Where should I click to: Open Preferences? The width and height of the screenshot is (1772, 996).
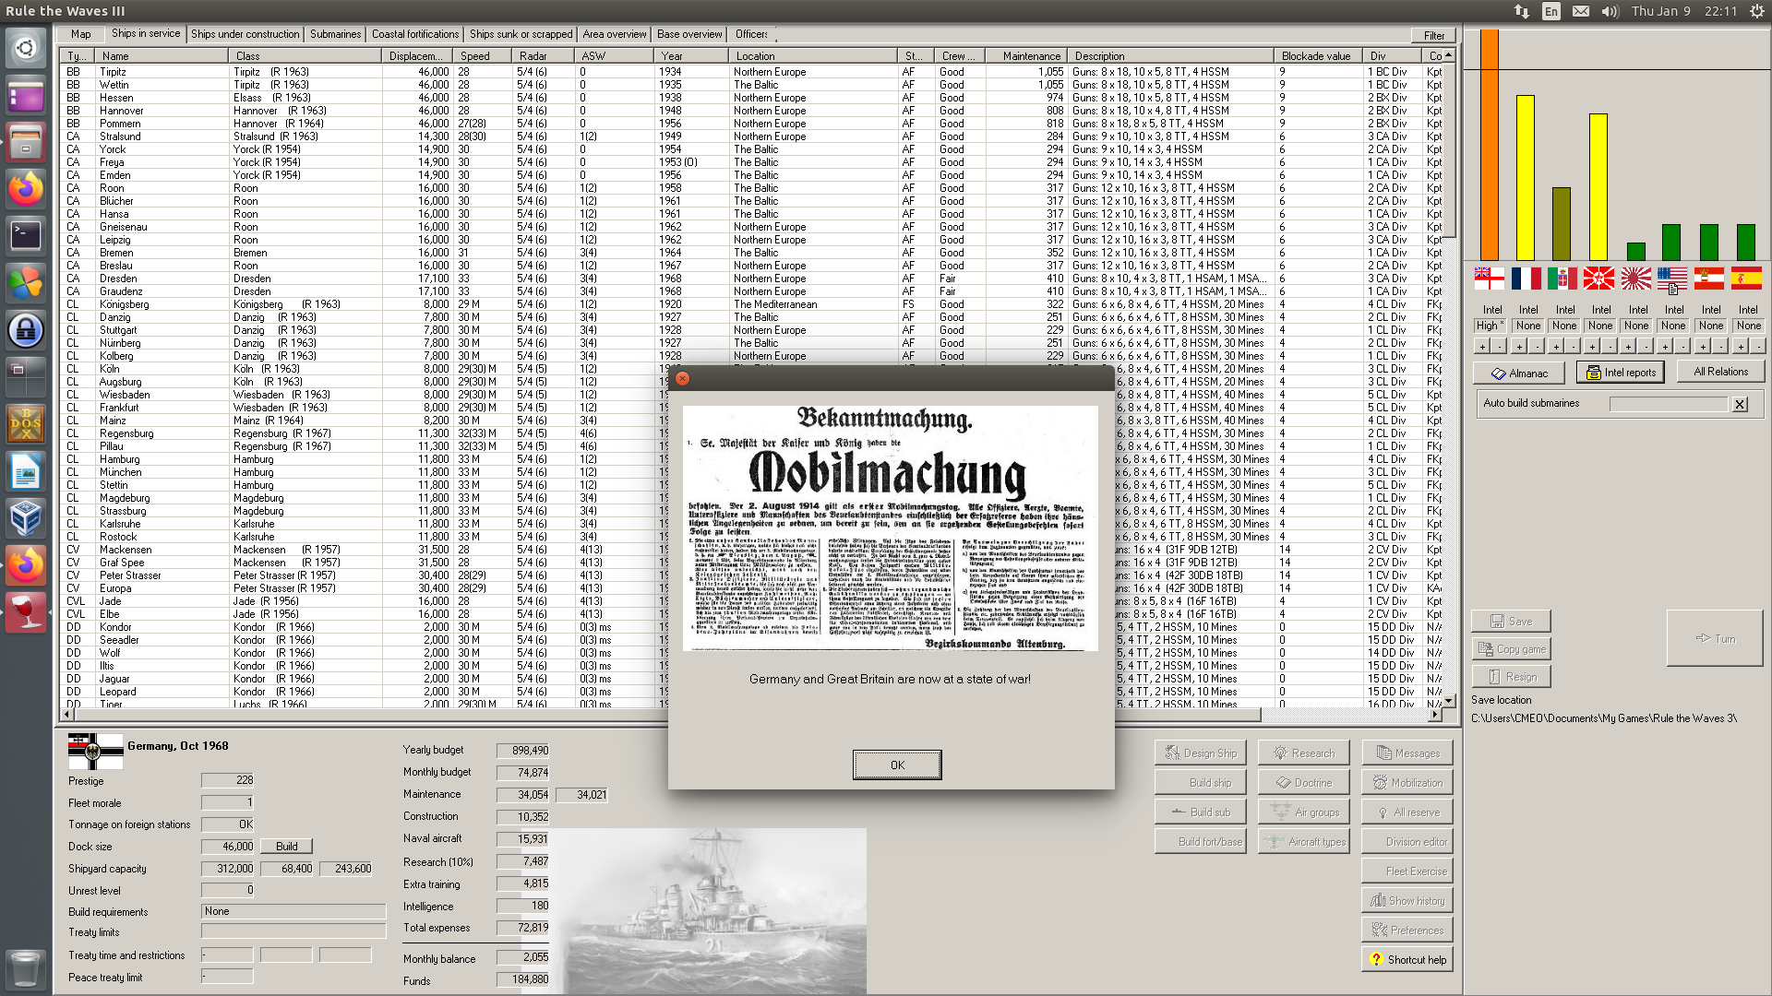tap(1407, 931)
